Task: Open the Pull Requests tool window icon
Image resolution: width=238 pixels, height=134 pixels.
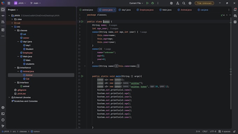Action: pyautogui.click(x=3, y=22)
